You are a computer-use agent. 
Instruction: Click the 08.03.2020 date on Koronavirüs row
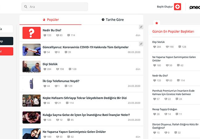click(134, 52)
